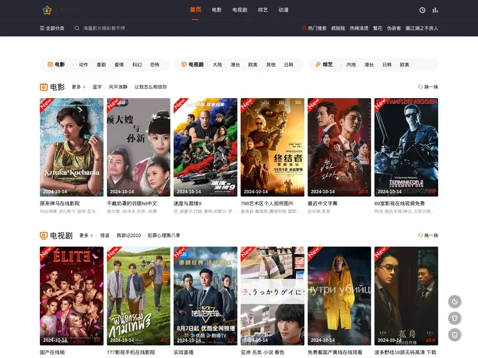Screen dimensions: 478x358
Task: Open 犯罪心理第八季 tag link
Action: pos(164,235)
